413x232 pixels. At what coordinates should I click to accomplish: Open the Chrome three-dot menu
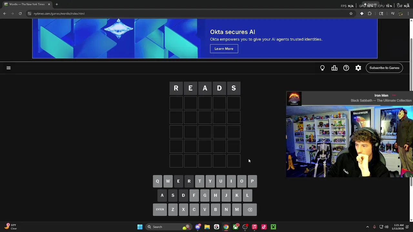pyautogui.click(x=408, y=14)
